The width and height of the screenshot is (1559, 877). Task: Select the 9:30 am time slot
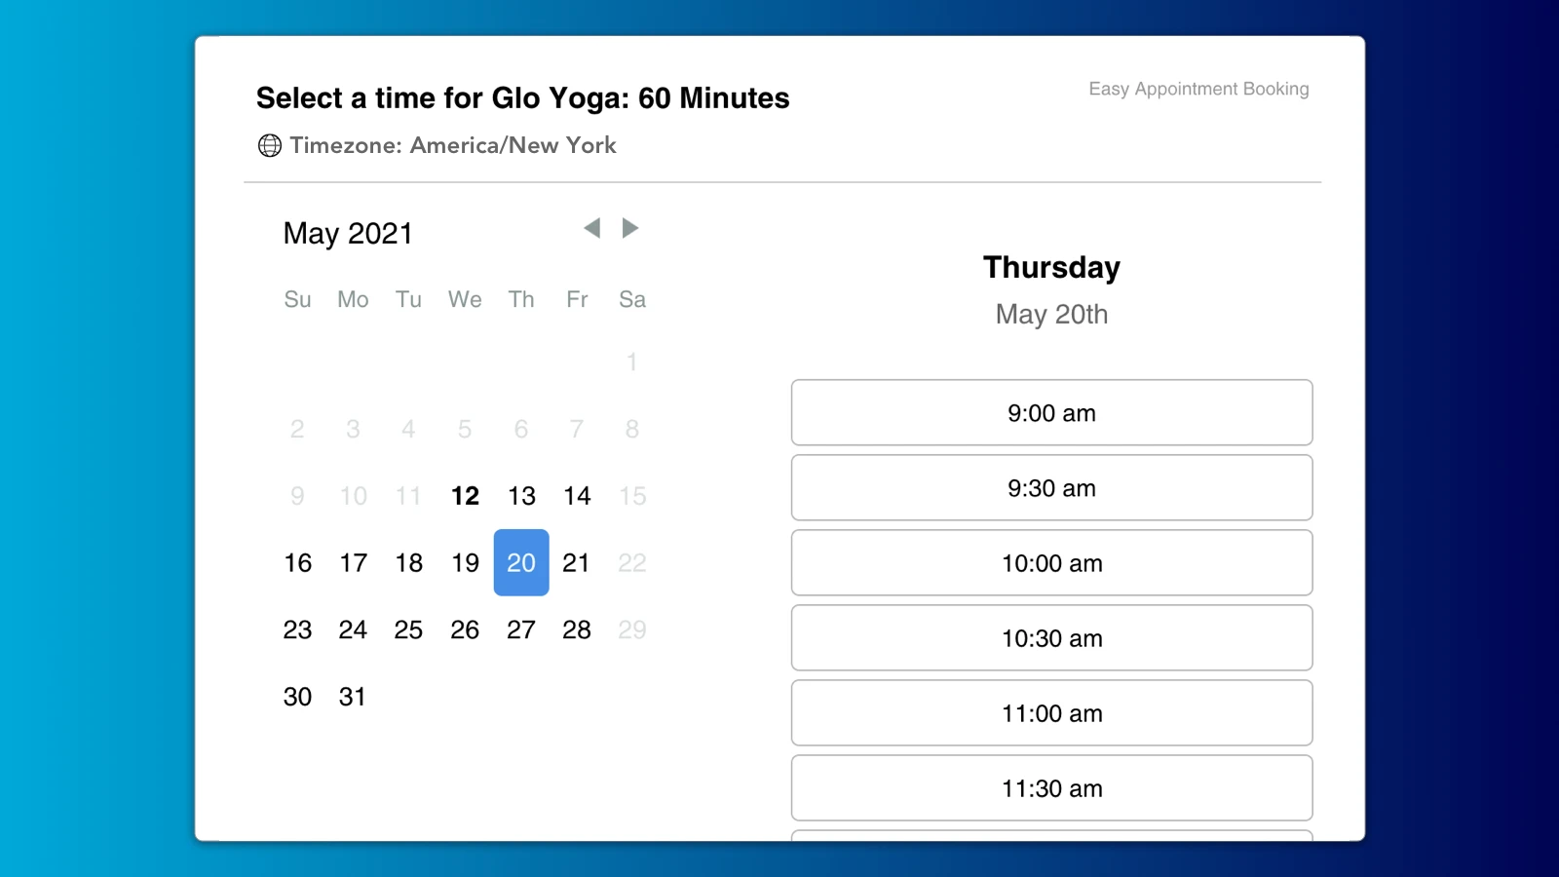click(1051, 488)
